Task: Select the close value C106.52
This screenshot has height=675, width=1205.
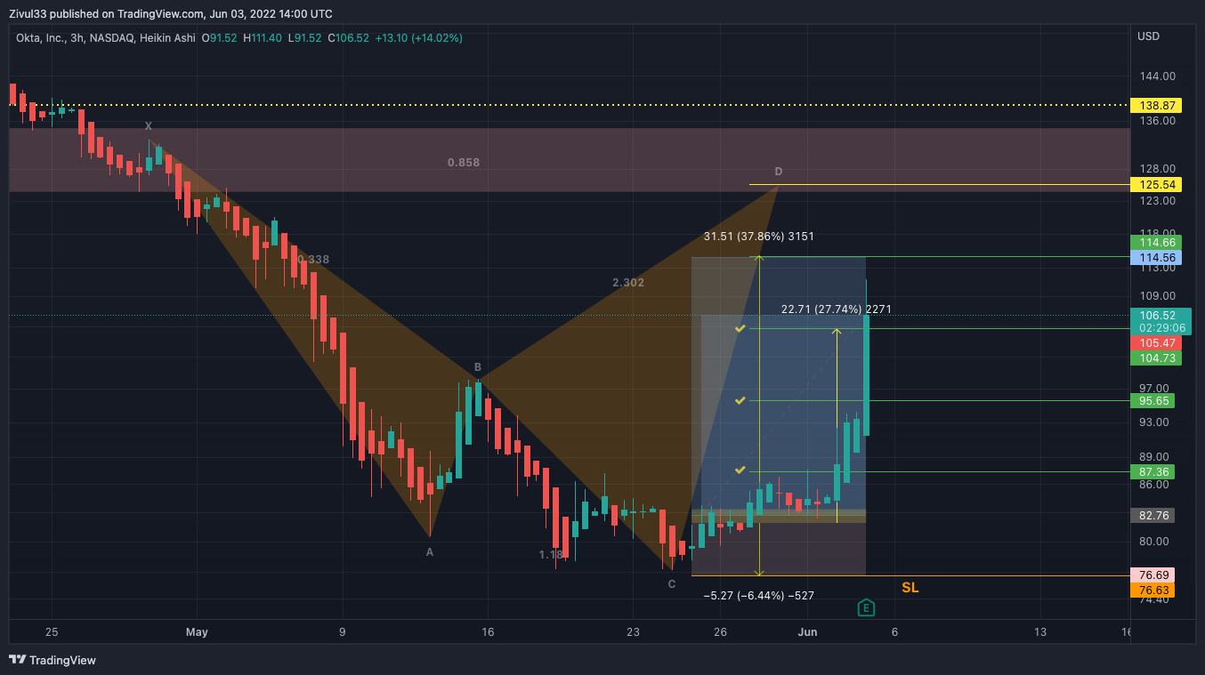Action: [x=349, y=38]
